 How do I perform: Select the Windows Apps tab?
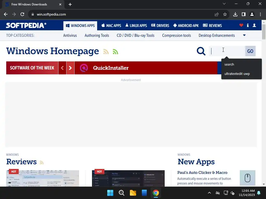80,26
